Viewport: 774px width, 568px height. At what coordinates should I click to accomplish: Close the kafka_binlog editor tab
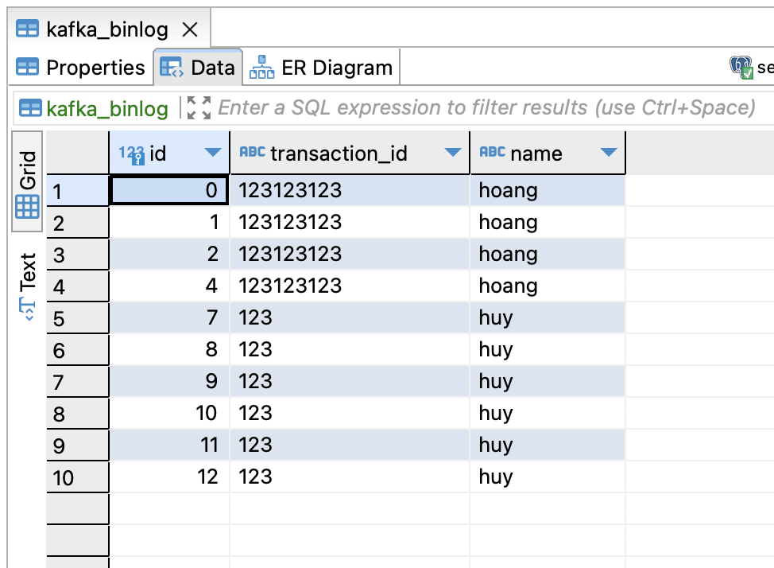pos(190,29)
